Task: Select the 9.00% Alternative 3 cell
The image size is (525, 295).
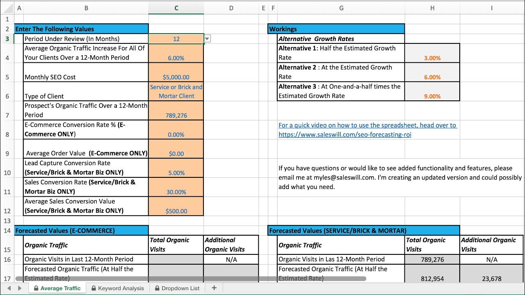Action: click(432, 91)
